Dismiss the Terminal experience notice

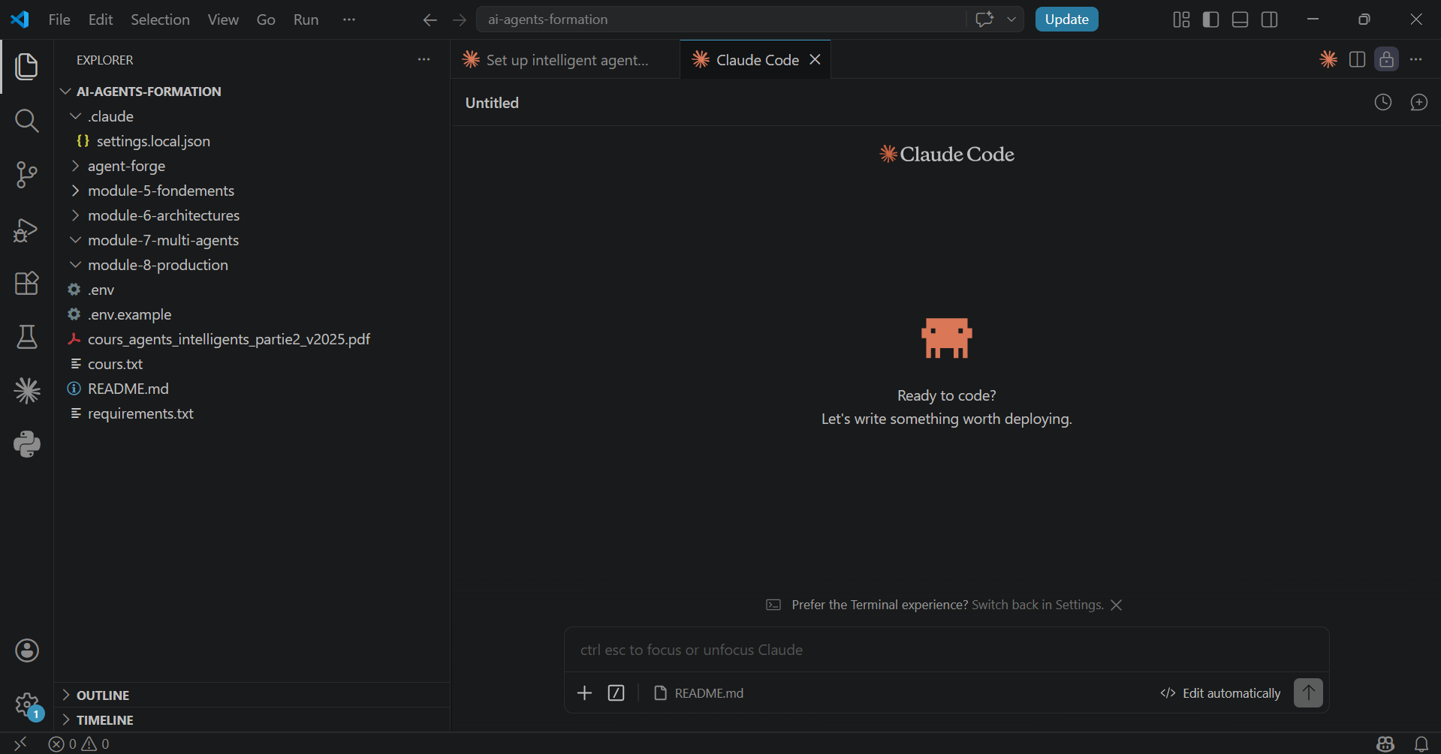pyautogui.click(x=1117, y=605)
